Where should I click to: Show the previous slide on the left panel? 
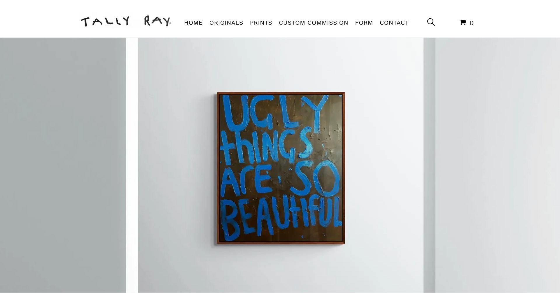click(x=63, y=165)
